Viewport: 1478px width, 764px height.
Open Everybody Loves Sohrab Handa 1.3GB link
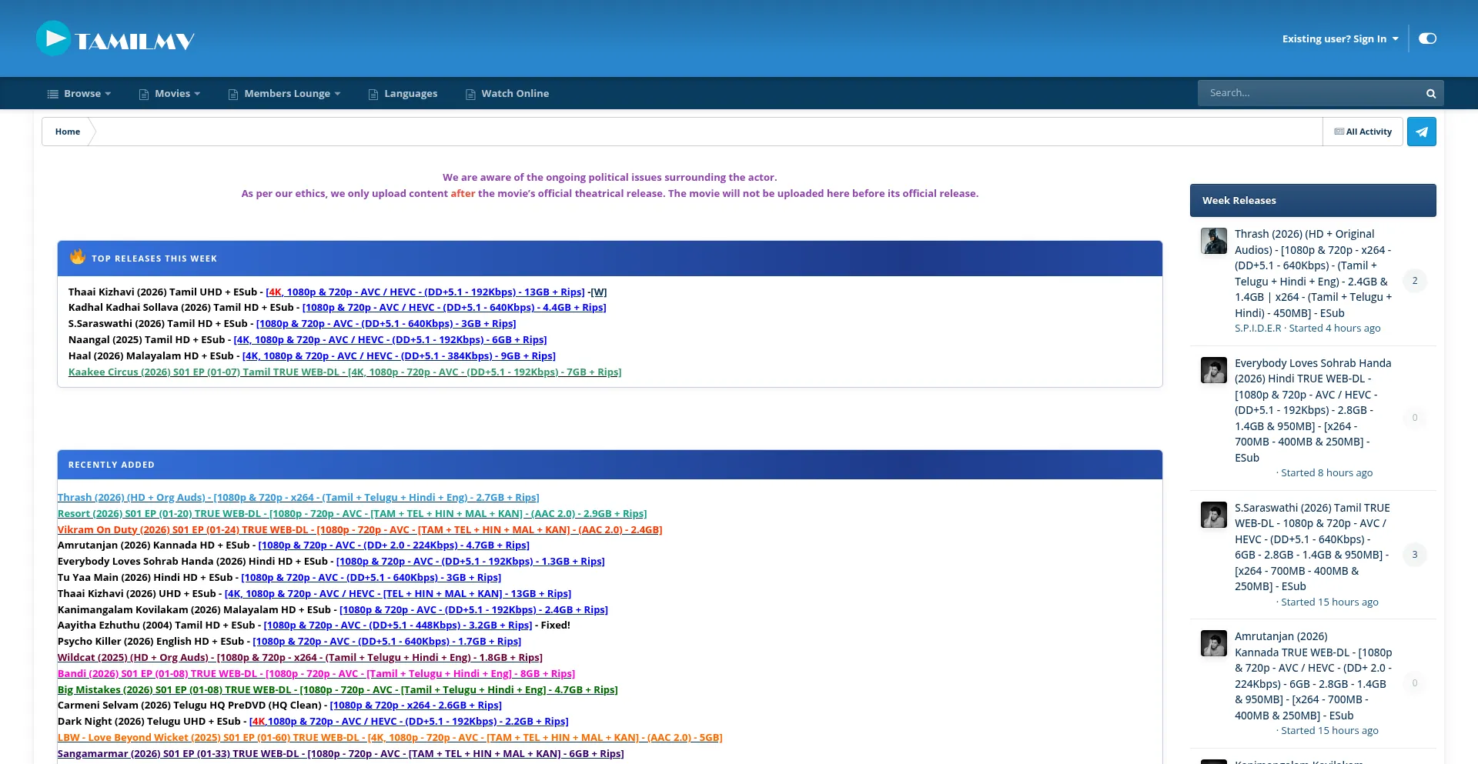coord(470,562)
